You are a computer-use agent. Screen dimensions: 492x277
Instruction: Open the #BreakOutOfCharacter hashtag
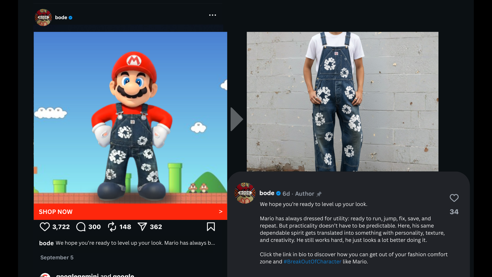coord(312,262)
